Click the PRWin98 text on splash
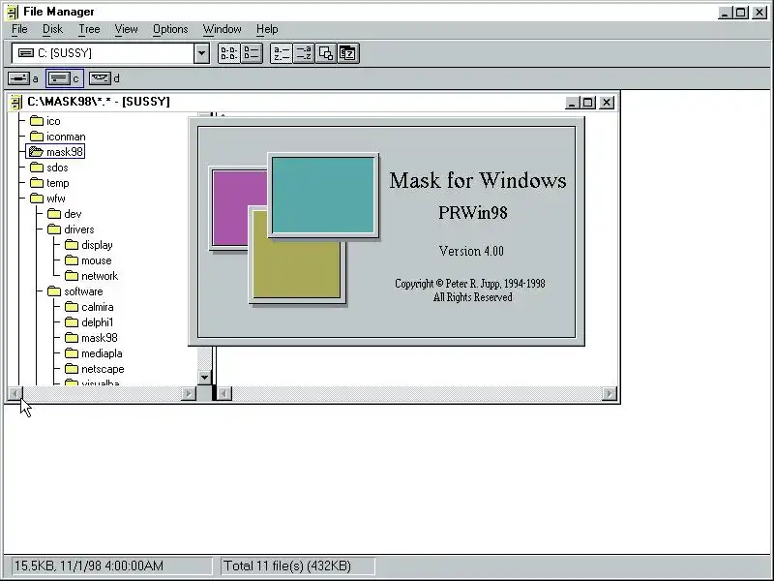The height and width of the screenshot is (581, 774). 473,213
